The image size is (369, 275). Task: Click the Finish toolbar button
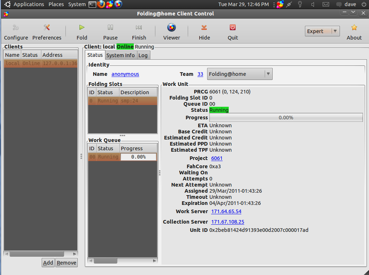point(139,32)
